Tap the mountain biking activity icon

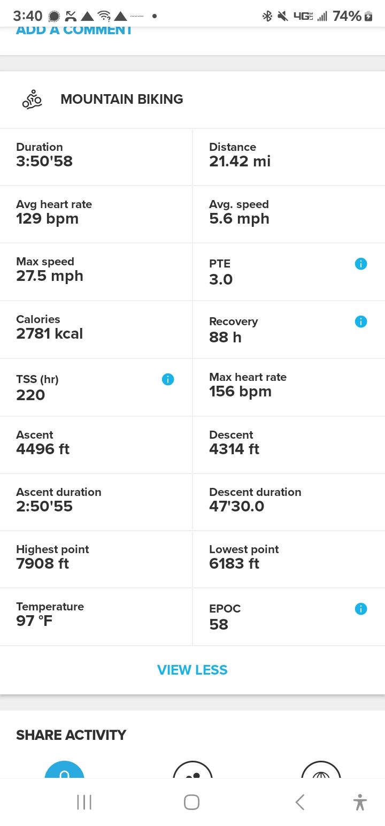pyautogui.click(x=32, y=100)
